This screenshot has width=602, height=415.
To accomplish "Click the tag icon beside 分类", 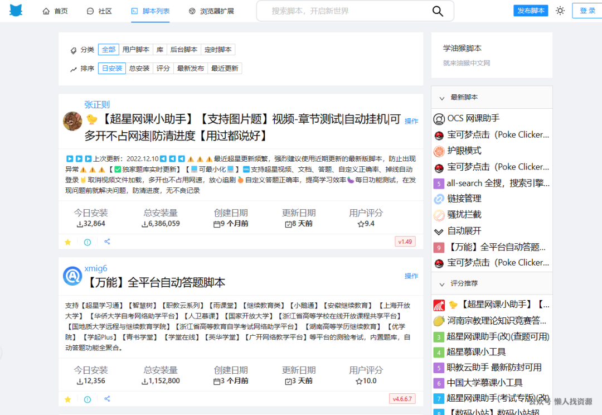I will tap(74, 50).
